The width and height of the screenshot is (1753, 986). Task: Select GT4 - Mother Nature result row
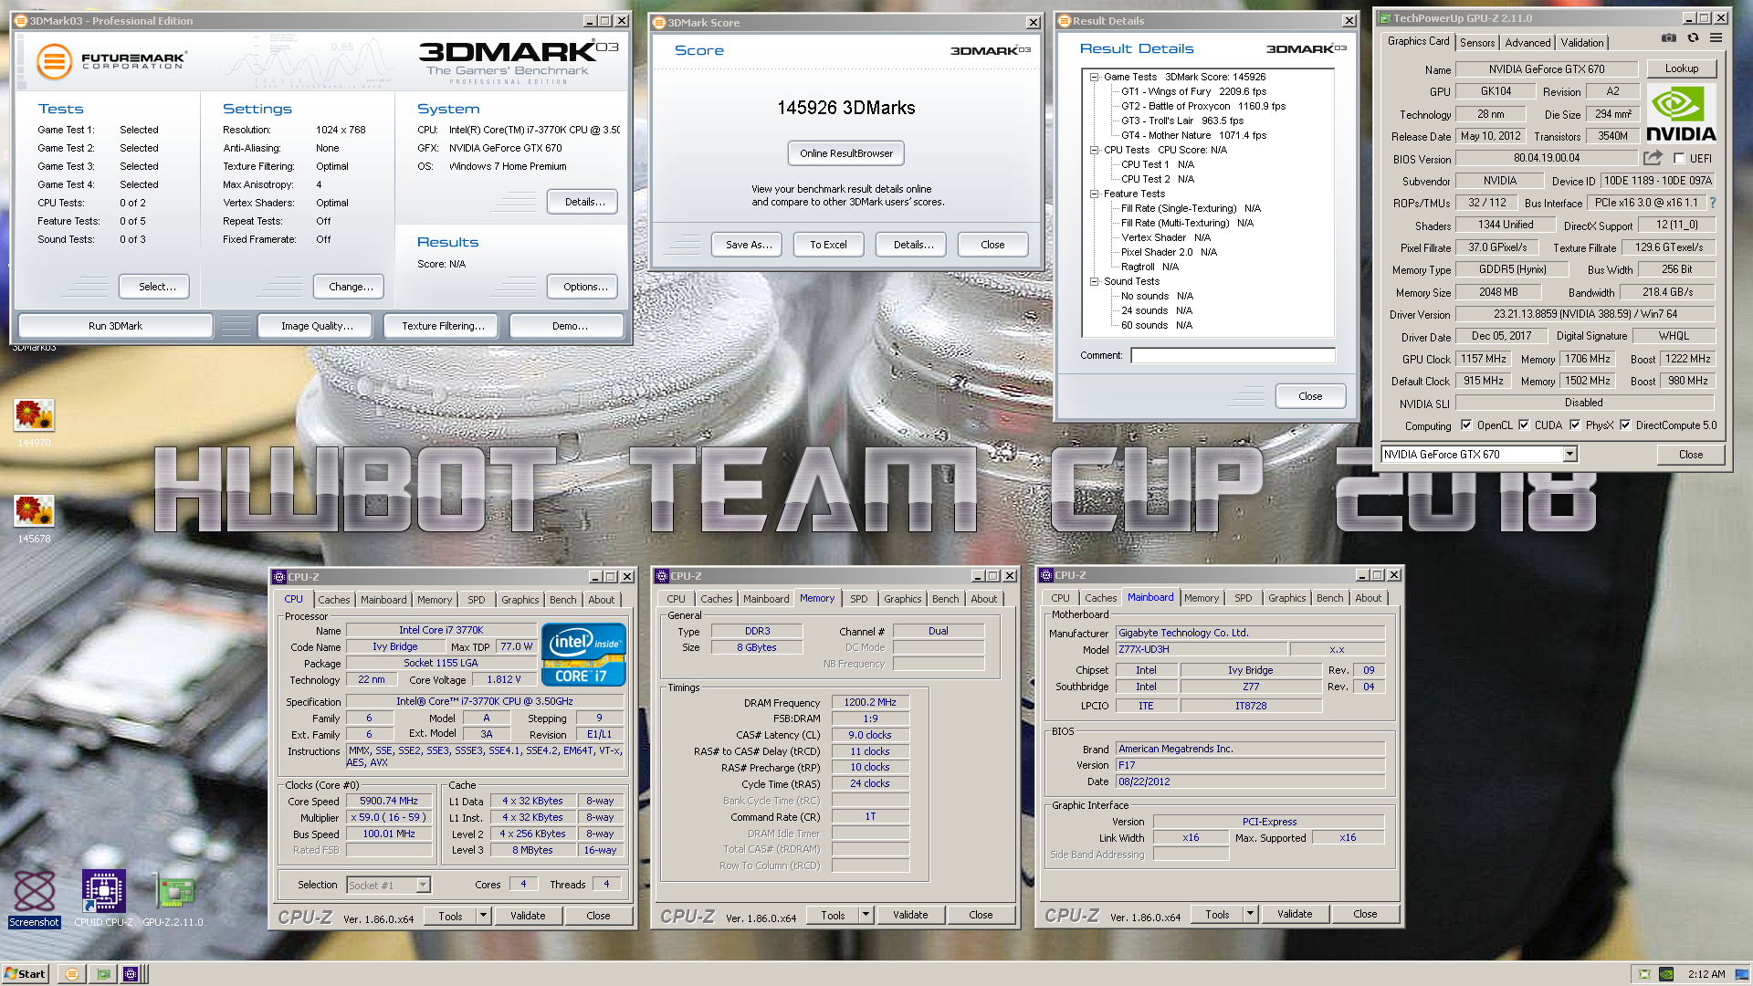click(1193, 135)
